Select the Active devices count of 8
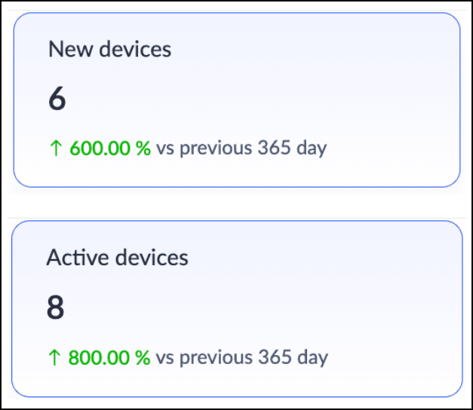This screenshot has width=473, height=410. coord(56,307)
